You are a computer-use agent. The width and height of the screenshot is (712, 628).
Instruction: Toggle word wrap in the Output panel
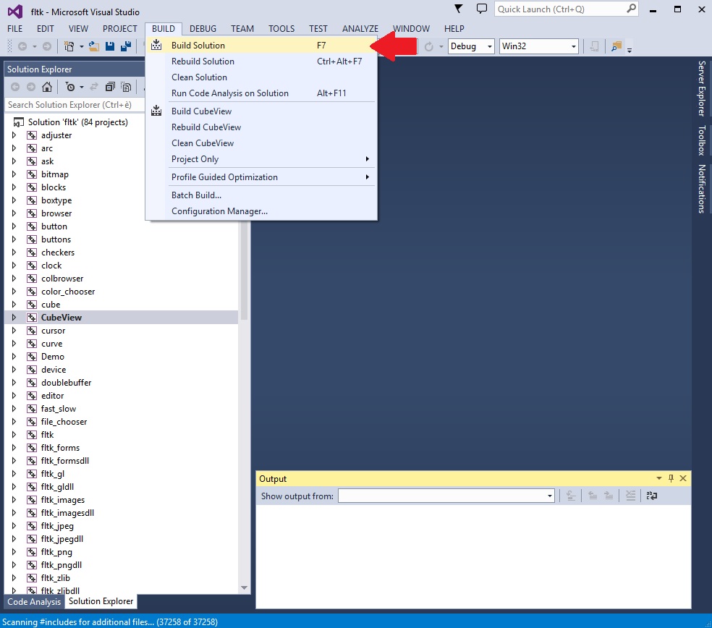pos(652,496)
